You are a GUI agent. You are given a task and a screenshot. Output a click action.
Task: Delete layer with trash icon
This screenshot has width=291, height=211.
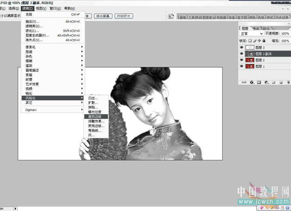tap(288, 82)
